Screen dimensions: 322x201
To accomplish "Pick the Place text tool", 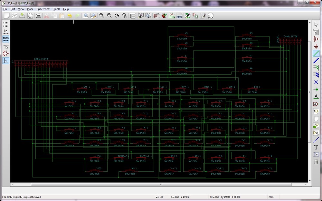I will coord(316,147).
